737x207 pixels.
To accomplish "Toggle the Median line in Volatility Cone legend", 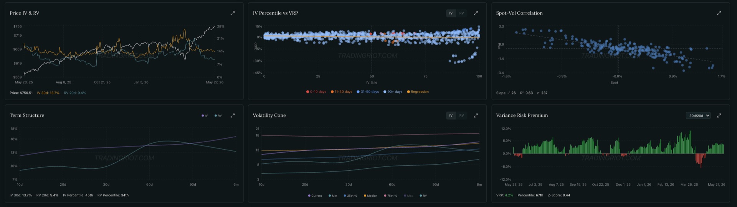I will point(370,196).
